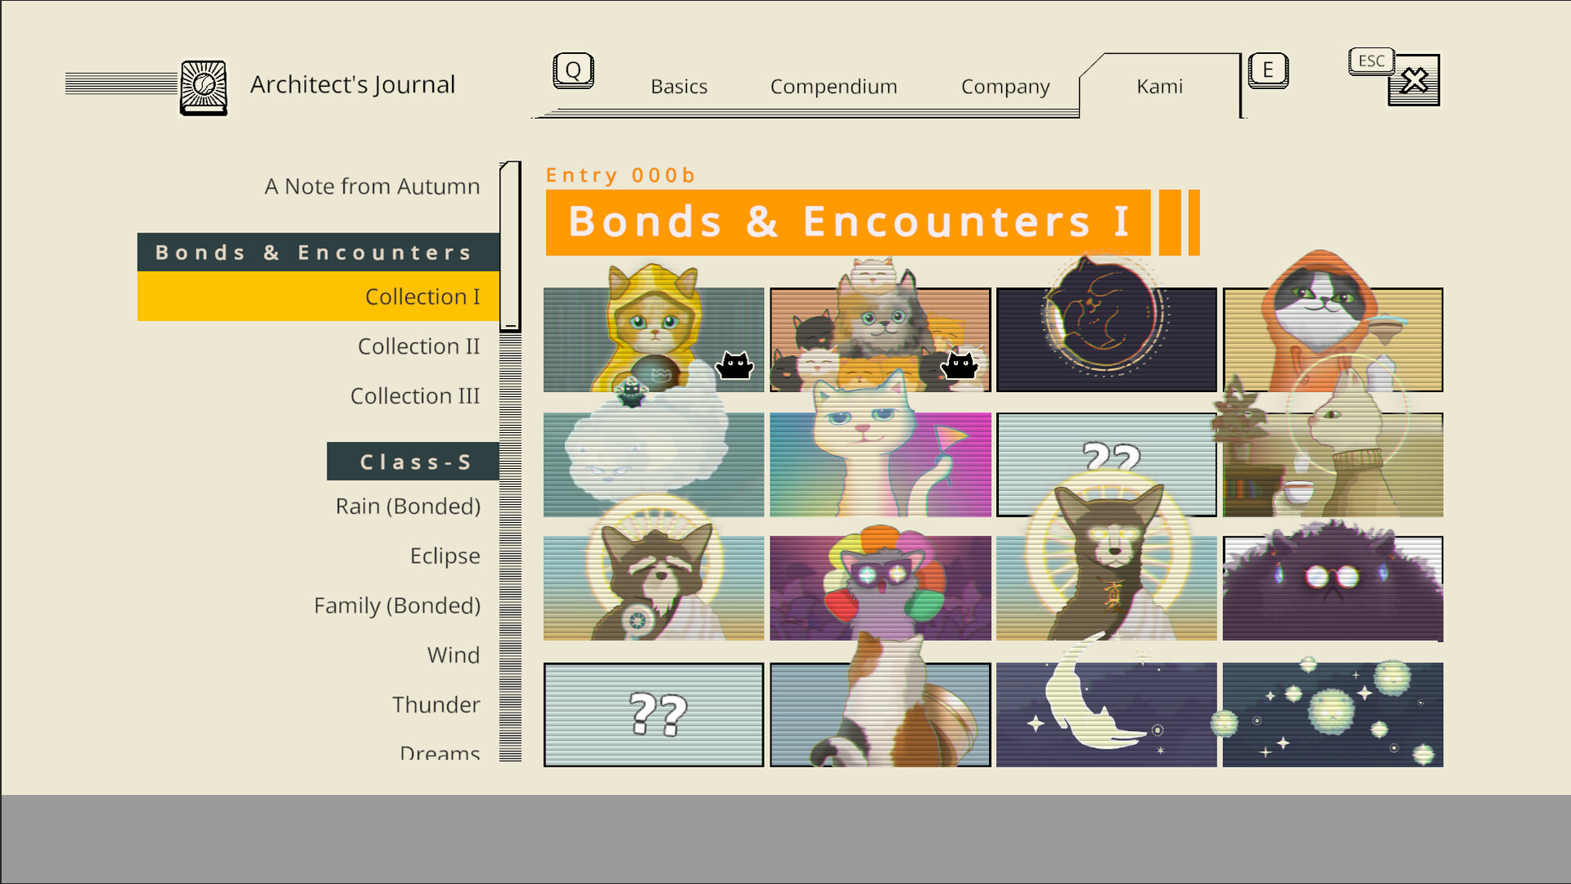Viewport: 1571px width, 884px height.
Task: Open the Company tab
Action: tap(1004, 87)
